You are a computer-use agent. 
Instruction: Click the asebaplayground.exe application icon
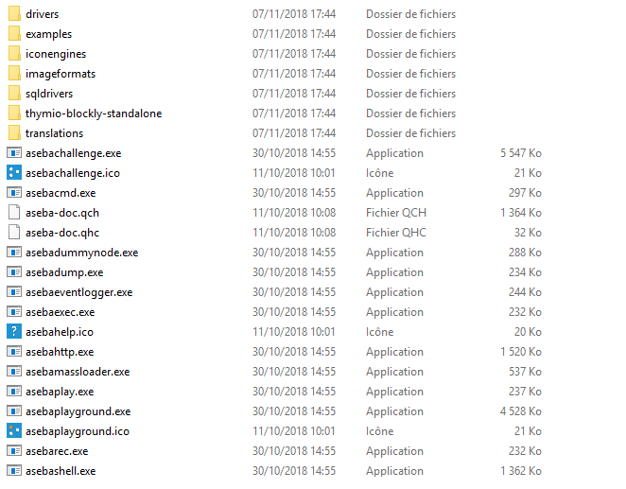point(14,411)
